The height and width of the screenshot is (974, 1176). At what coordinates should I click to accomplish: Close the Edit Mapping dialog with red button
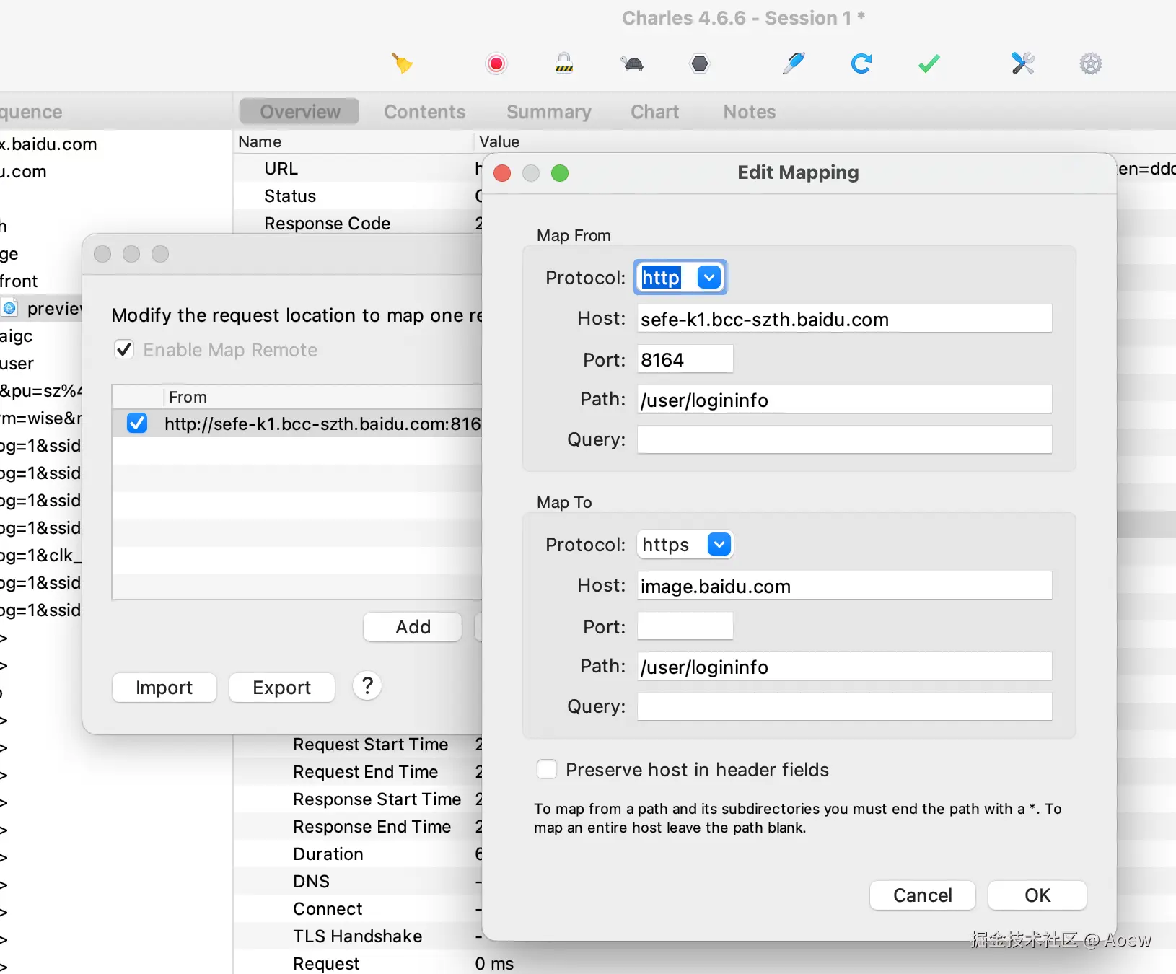(x=502, y=173)
